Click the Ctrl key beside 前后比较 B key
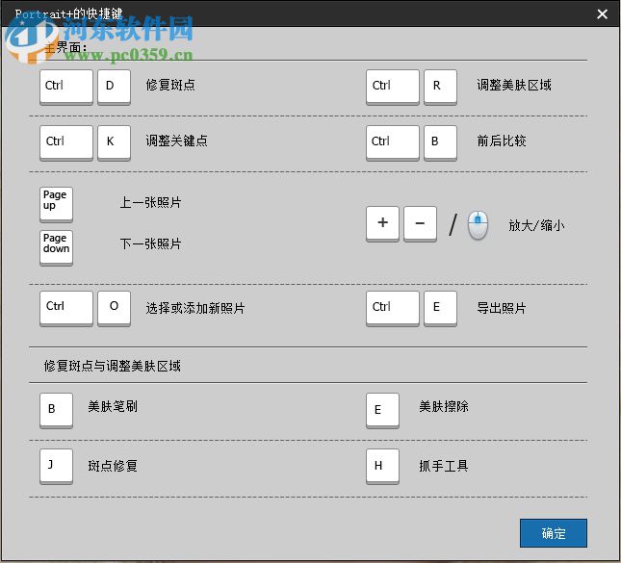This screenshot has height=563, width=621. point(393,143)
